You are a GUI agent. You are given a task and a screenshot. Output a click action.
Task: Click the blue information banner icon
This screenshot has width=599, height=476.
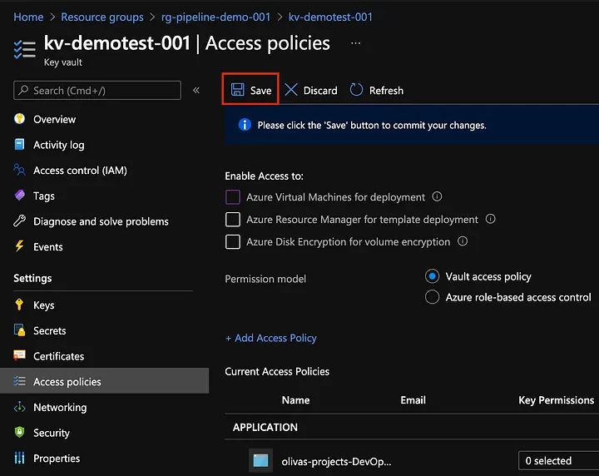[x=245, y=125]
